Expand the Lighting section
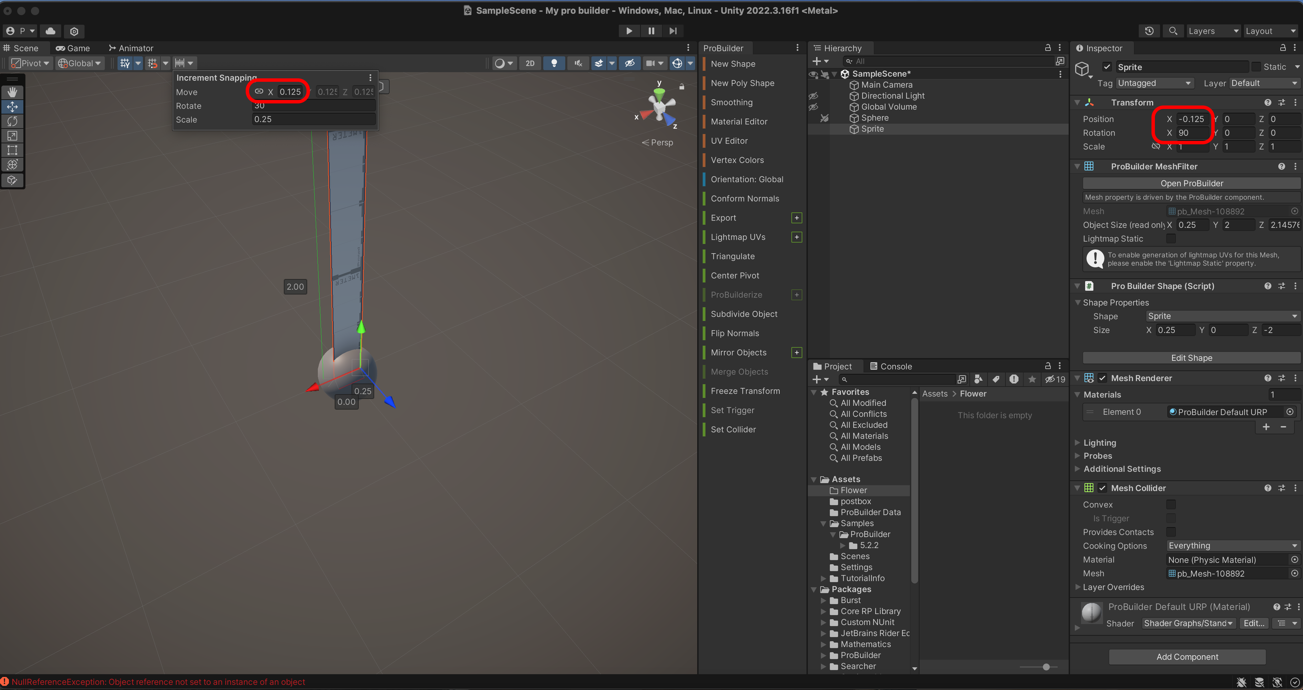1303x690 pixels. tap(1099, 443)
